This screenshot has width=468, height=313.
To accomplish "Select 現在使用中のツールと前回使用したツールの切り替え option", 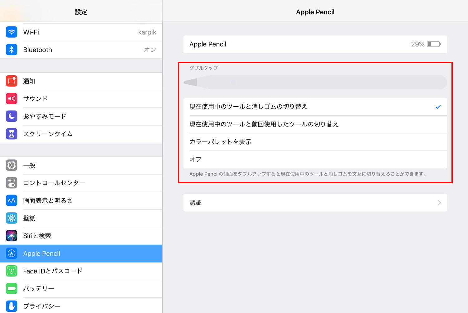I will 315,124.
